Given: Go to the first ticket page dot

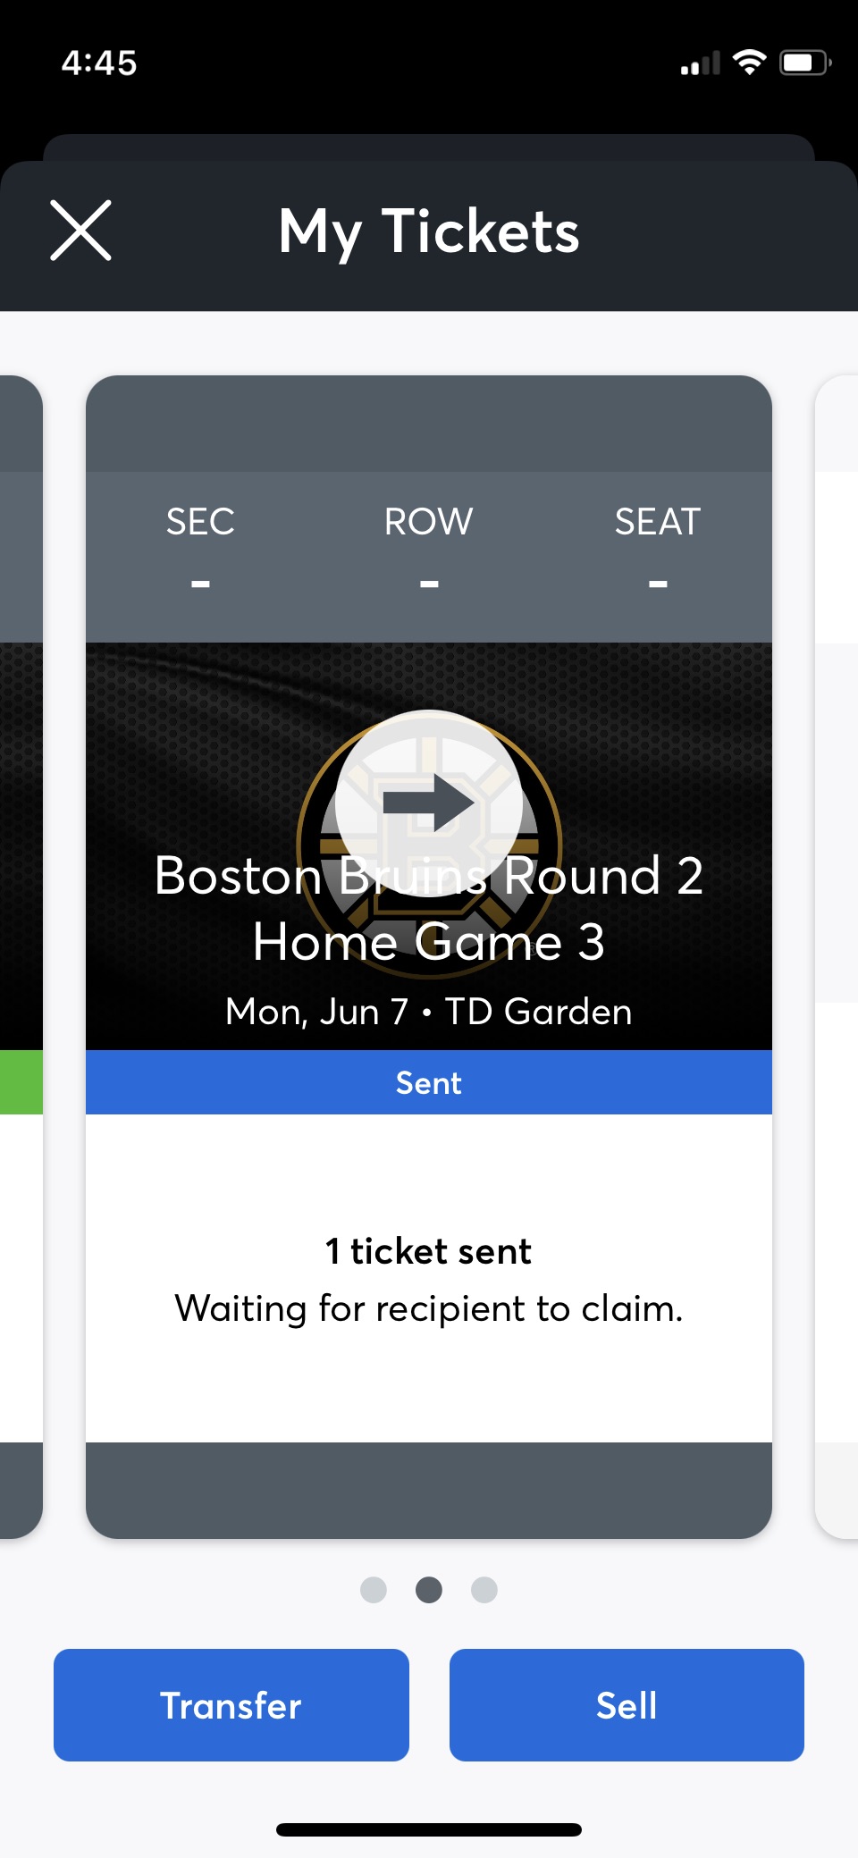Looking at the screenshot, I should pos(374,1590).
